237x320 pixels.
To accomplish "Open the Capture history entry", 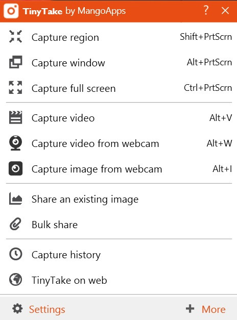I will tap(118, 255).
